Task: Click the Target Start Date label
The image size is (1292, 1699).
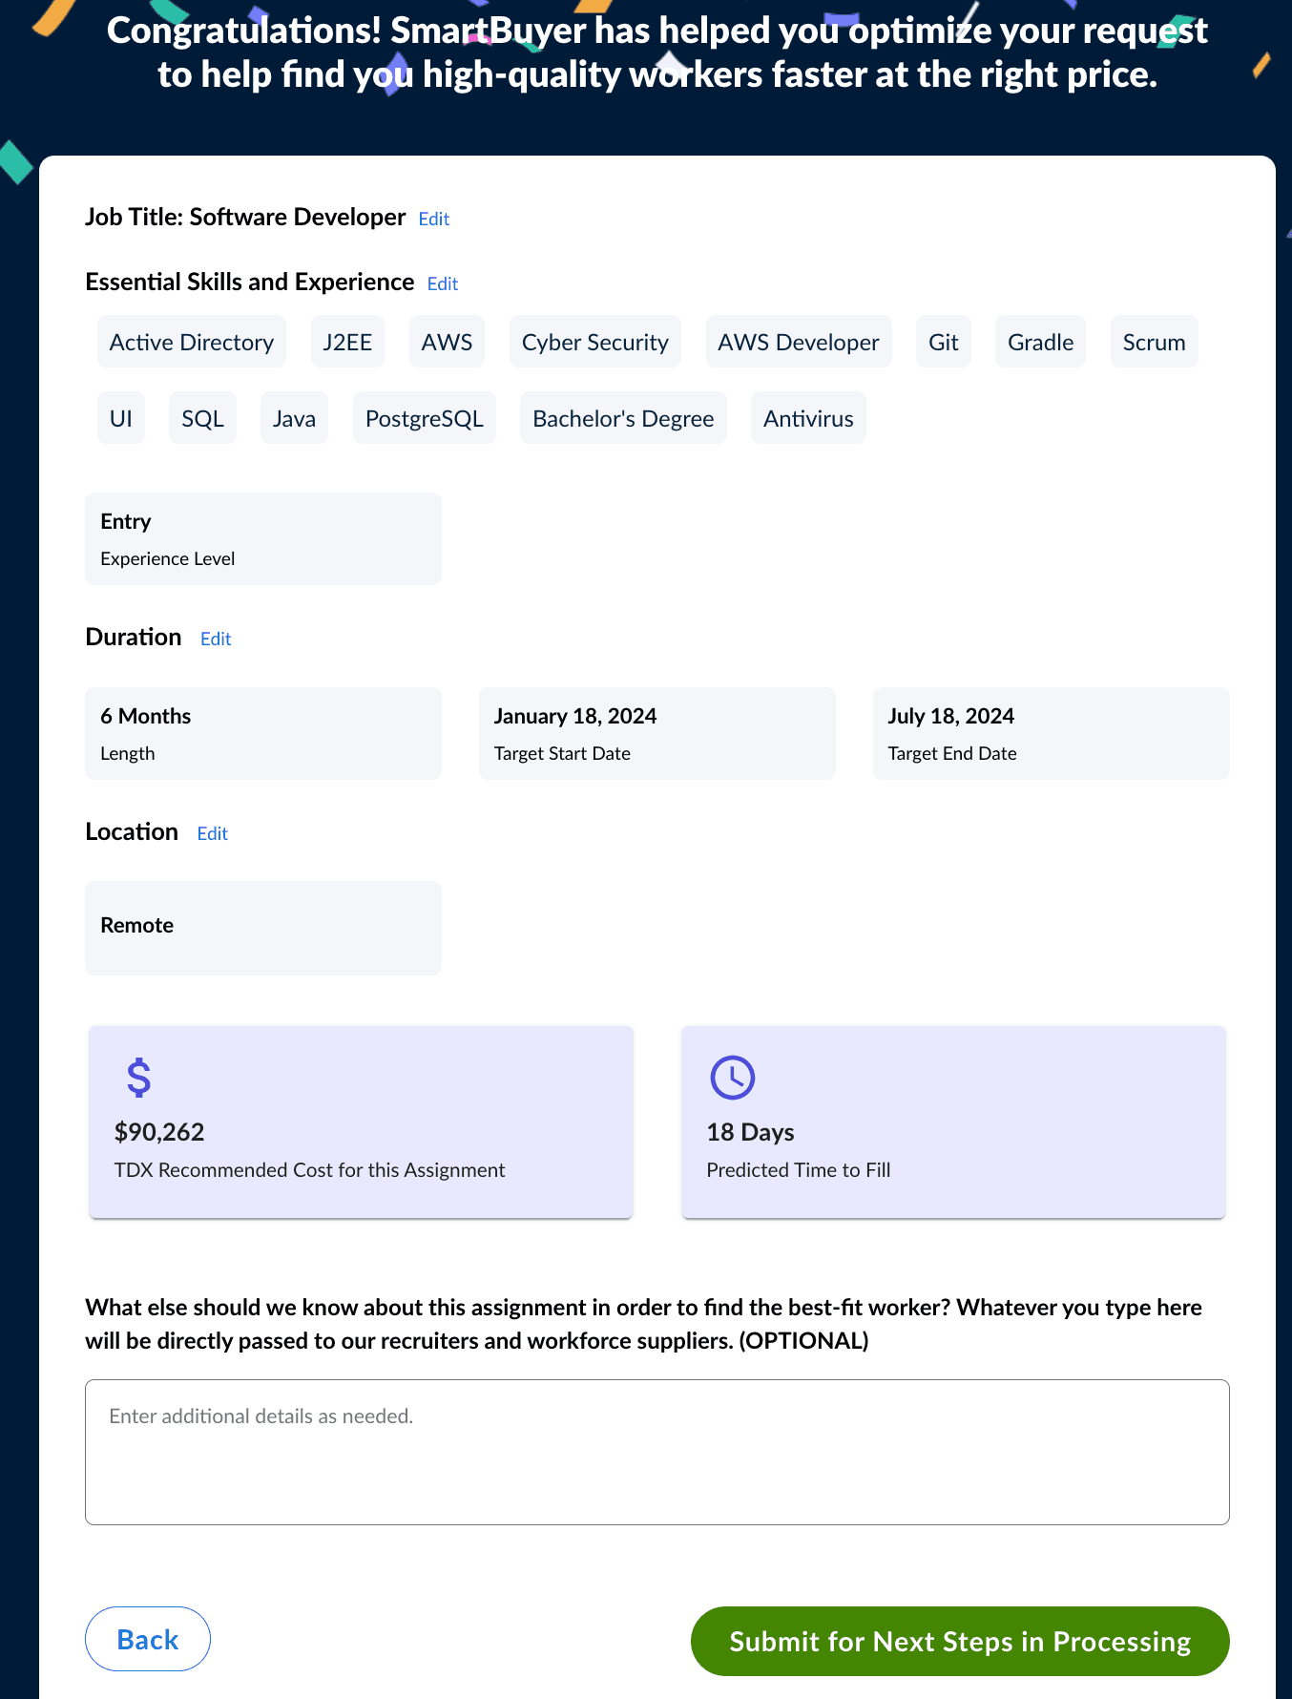Action: [563, 753]
